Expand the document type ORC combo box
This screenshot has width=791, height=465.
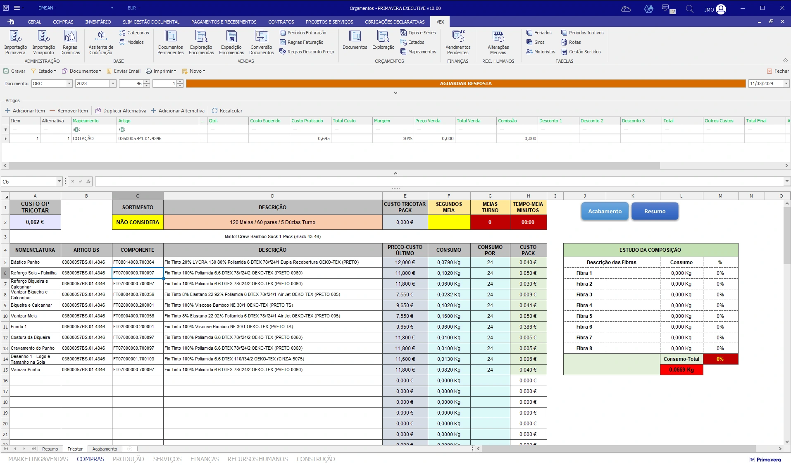coord(69,83)
